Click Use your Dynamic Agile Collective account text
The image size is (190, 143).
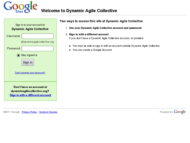click(105, 28)
